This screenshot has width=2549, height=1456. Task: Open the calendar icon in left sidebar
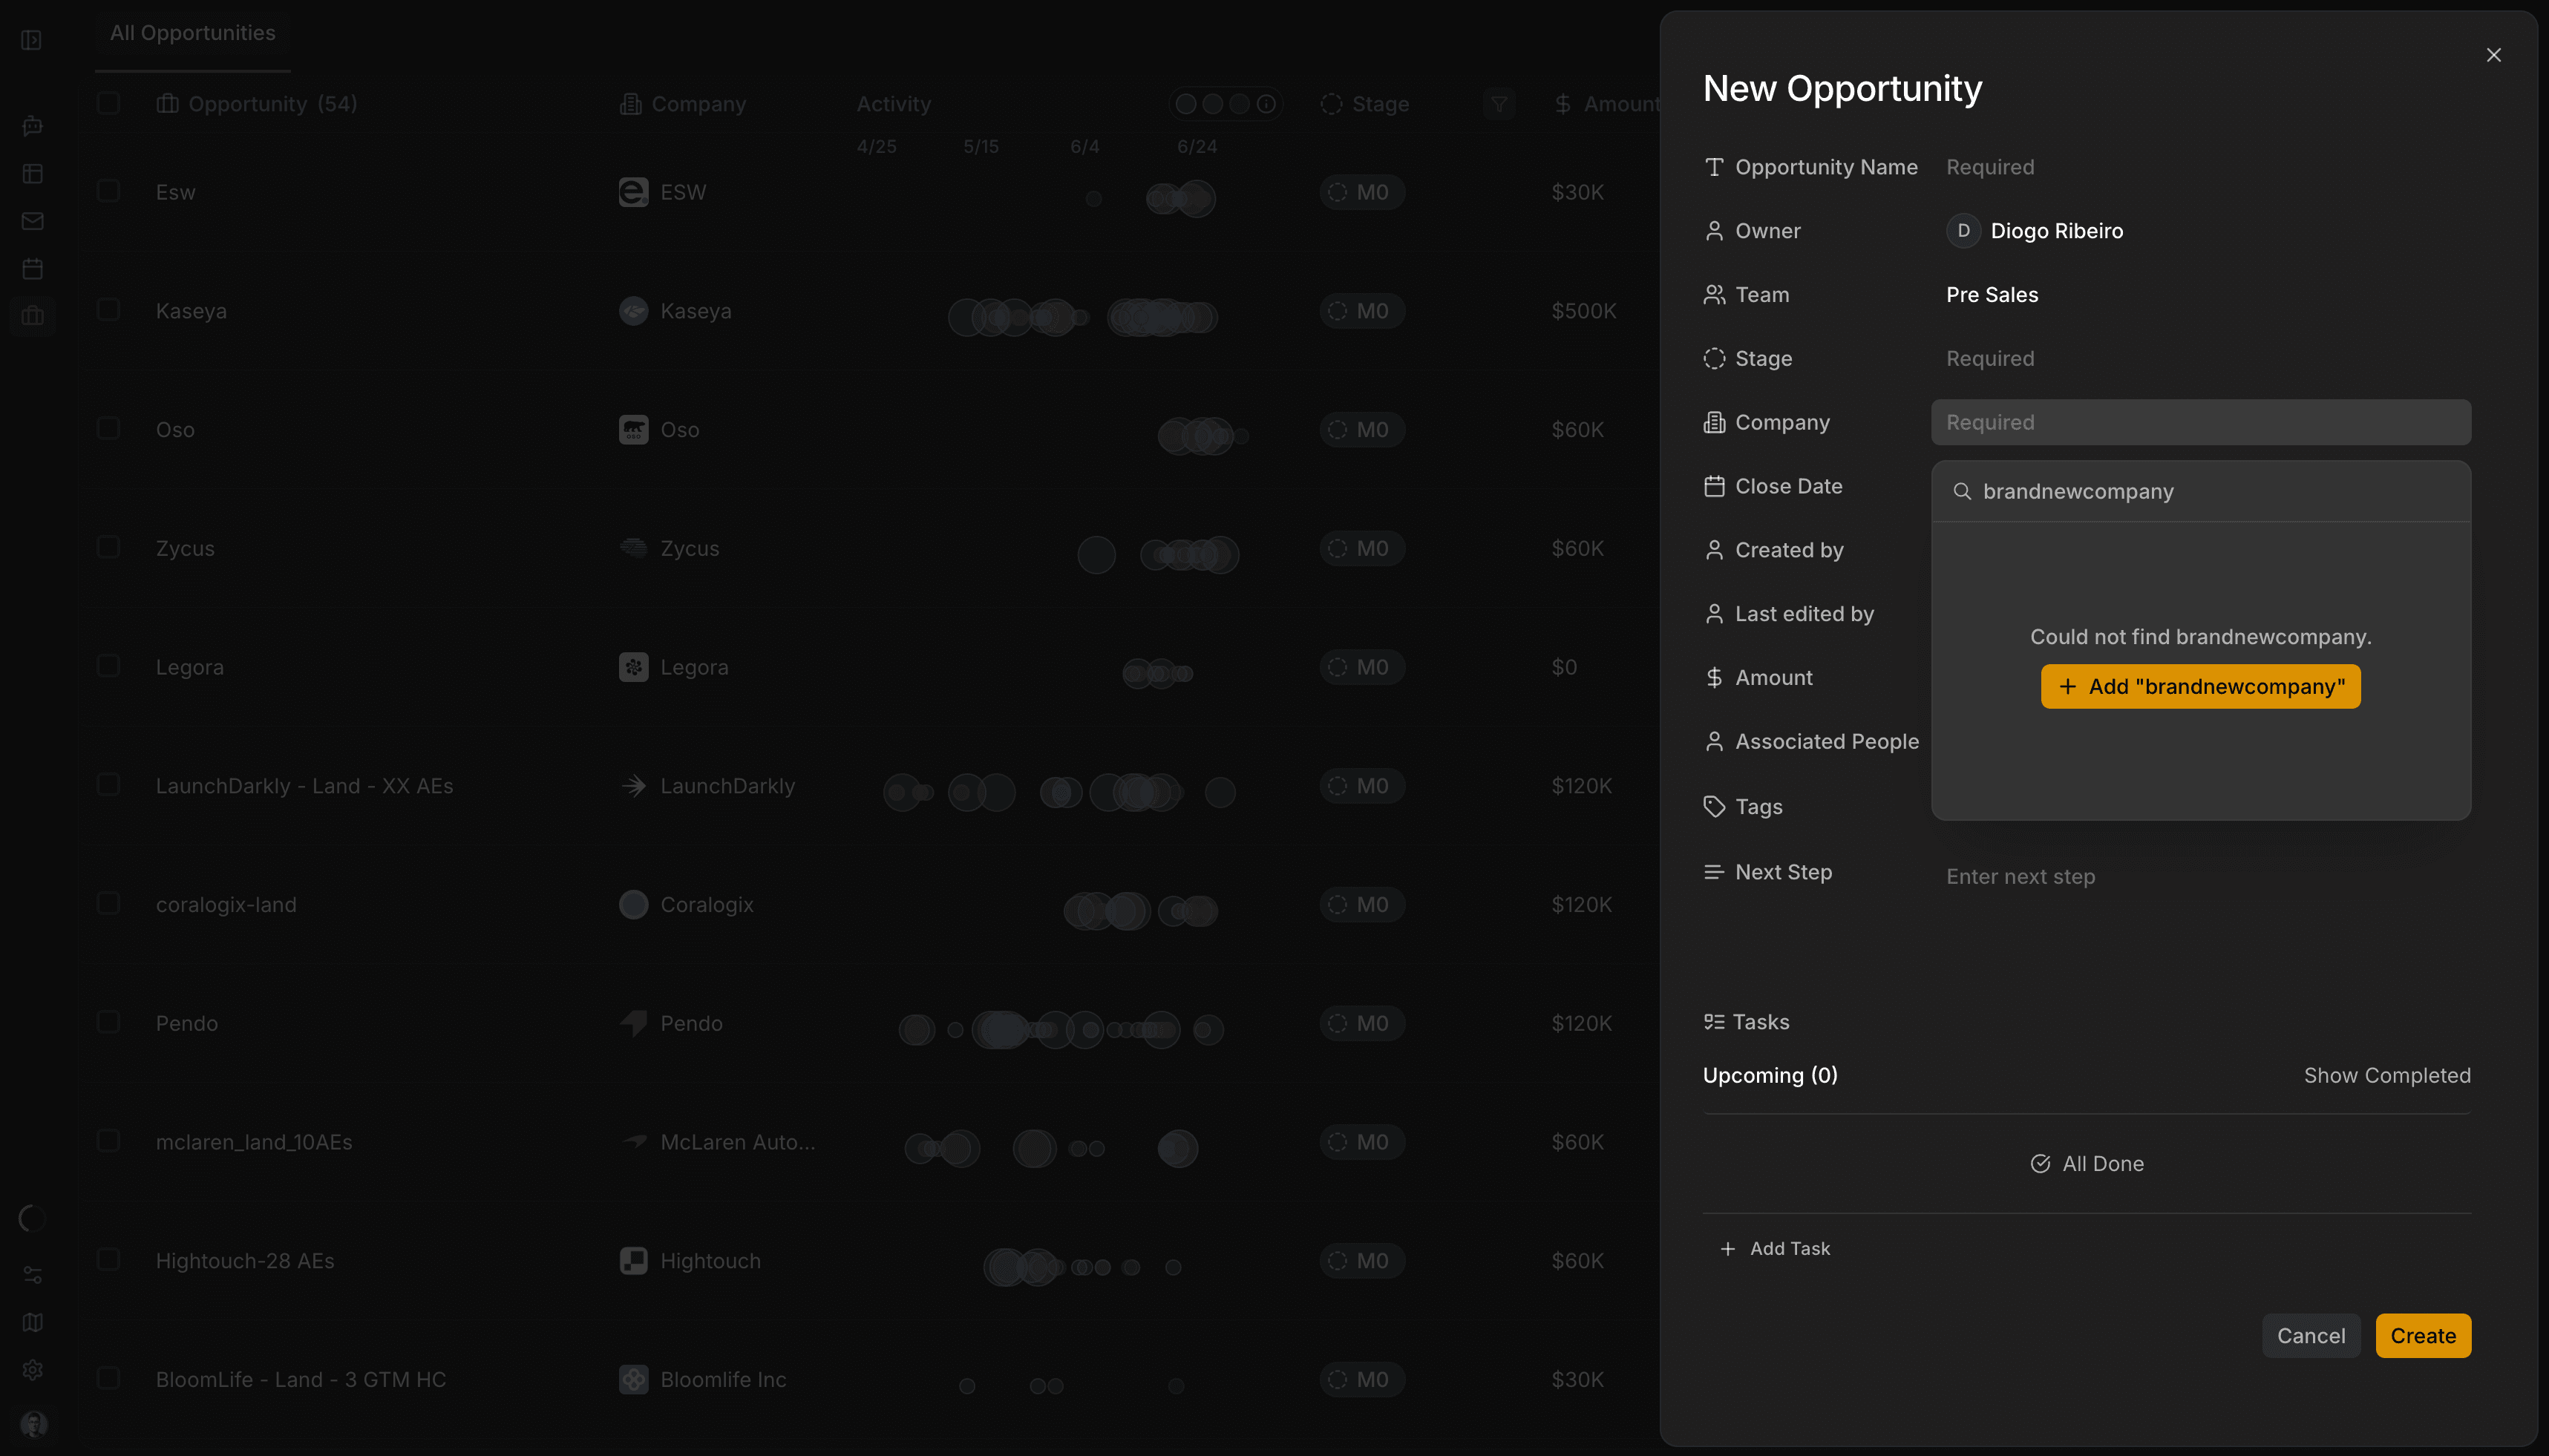pyautogui.click(x=33, y=268)
